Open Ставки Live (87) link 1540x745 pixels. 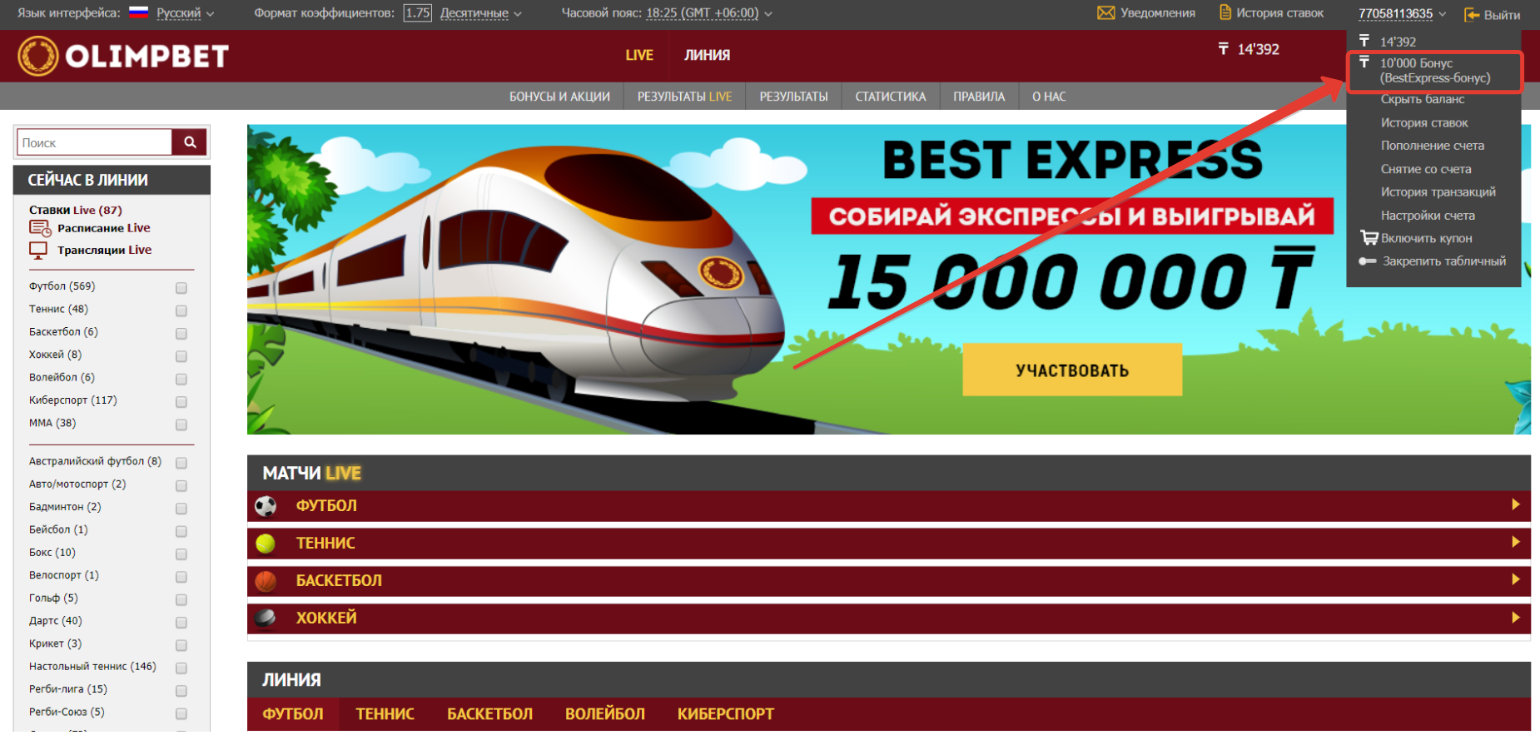coord(75,210)
